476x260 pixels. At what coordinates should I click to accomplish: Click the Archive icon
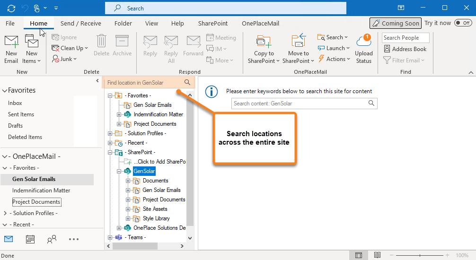(x=122, y=41)
